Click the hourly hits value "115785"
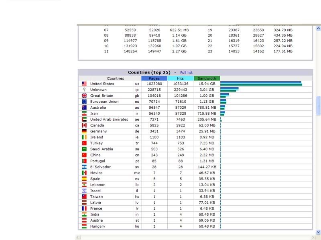The width and height of the screenshot is (321, 240). point(154,41)
